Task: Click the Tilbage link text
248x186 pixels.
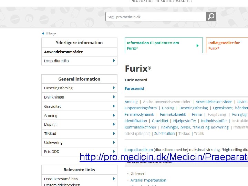Action: (x=51, y=33)
